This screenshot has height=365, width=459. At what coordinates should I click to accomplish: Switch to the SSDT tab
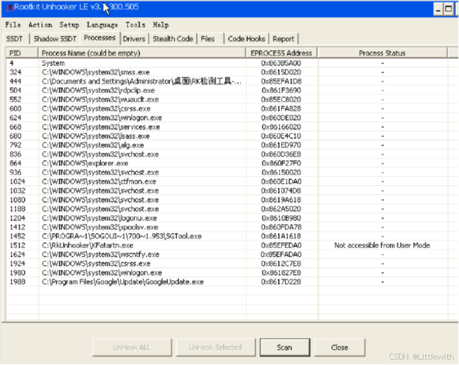(14, 38)
